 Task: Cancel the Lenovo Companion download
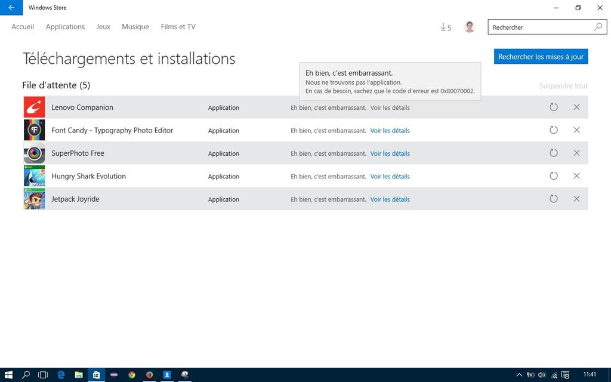[577, 107]
